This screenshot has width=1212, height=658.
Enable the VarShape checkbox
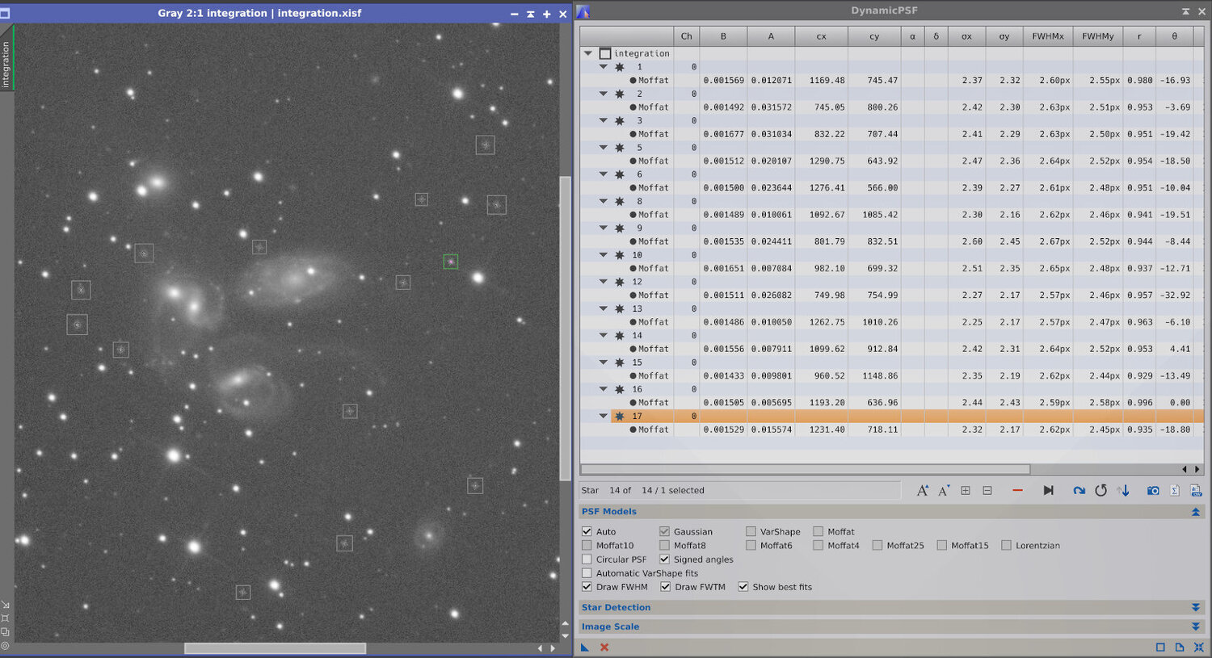point(751,532)
